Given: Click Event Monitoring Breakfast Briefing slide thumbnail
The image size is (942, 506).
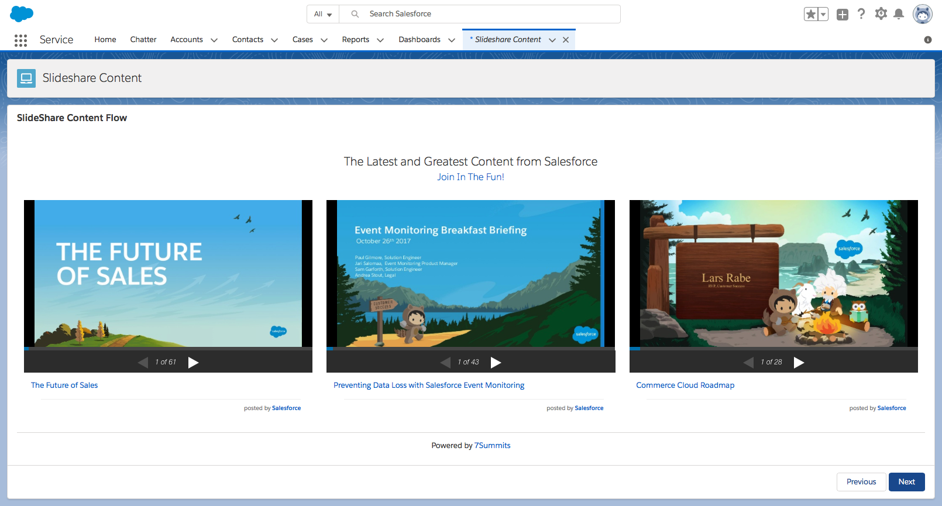Looking at the screenshot, I should pyautogui.click(x=470, y=273).
